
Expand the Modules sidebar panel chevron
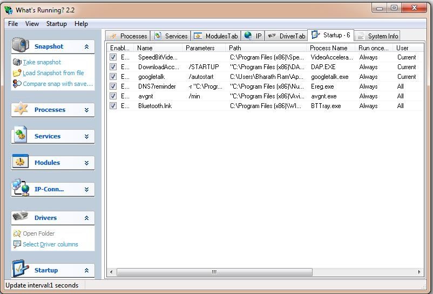click(86, 163)
